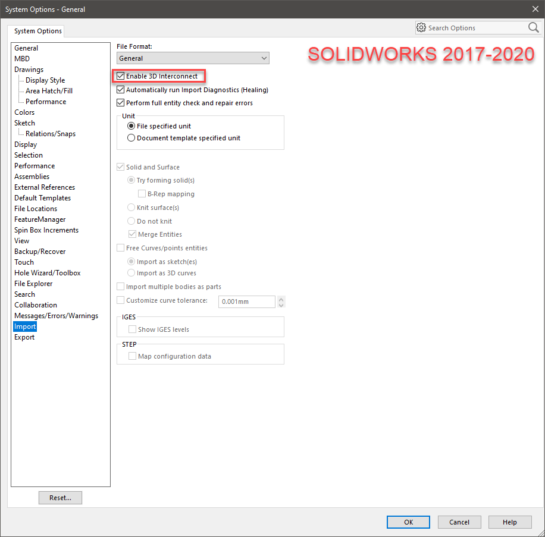Open the File Format dropdown
Screen dimensions: 545x537
click(193, 58)
